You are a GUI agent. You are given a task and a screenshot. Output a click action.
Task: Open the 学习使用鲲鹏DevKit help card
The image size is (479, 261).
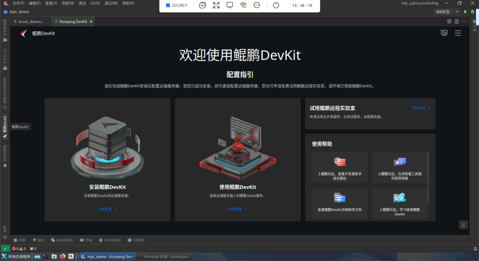[x=400, y=203]
